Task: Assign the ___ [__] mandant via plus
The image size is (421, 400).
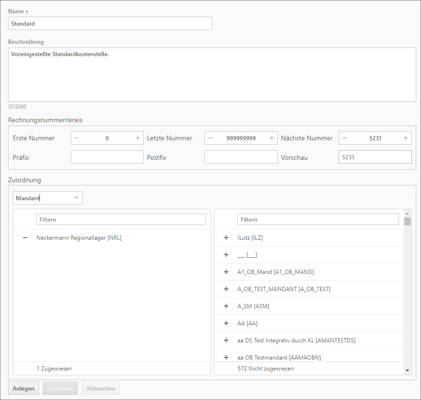Action: (226, 255)
